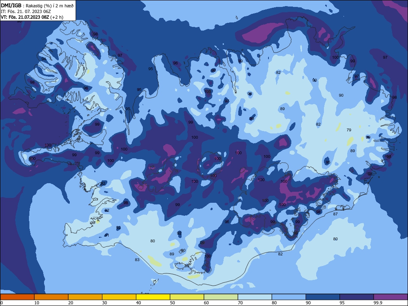Select the medium blue 90–95 legend swatch
408x306 pixels.
tap(323, 297)
